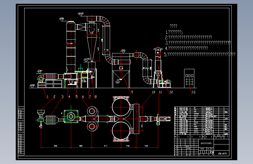
Task: Click callout number 13 by the control cabinet
Action: [x=193, y=92]
